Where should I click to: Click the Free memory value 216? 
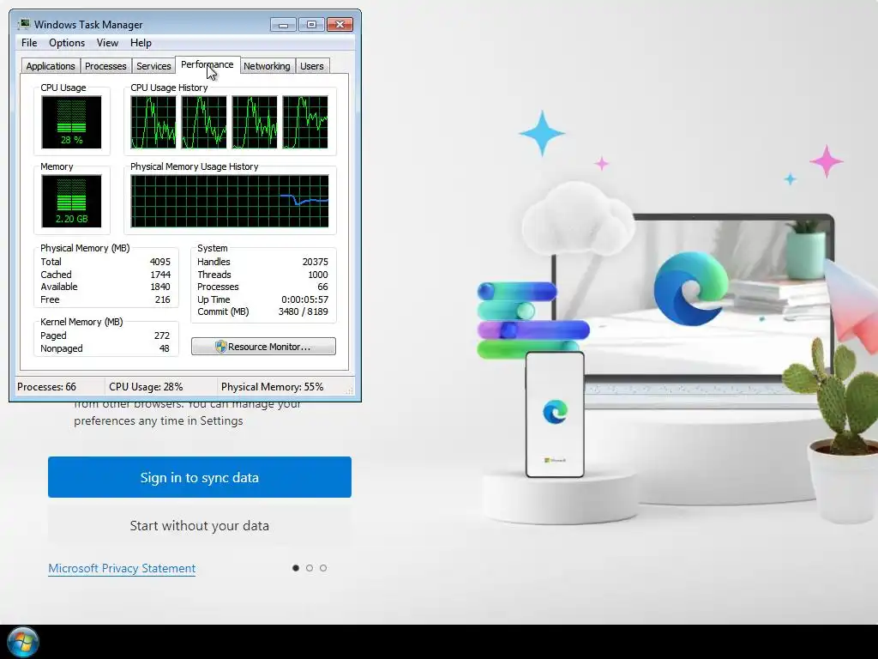click(162, 299)
